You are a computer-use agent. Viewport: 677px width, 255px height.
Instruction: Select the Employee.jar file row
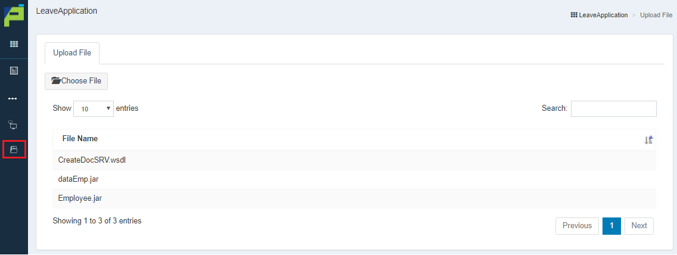(x=355, y=198)
